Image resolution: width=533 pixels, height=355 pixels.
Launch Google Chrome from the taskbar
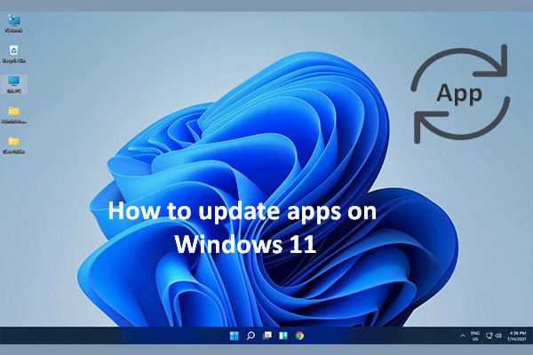pos(299,335)
